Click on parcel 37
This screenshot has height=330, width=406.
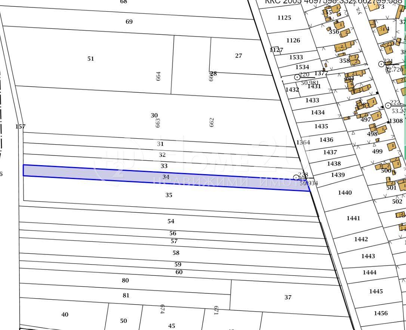click(287, 297)
